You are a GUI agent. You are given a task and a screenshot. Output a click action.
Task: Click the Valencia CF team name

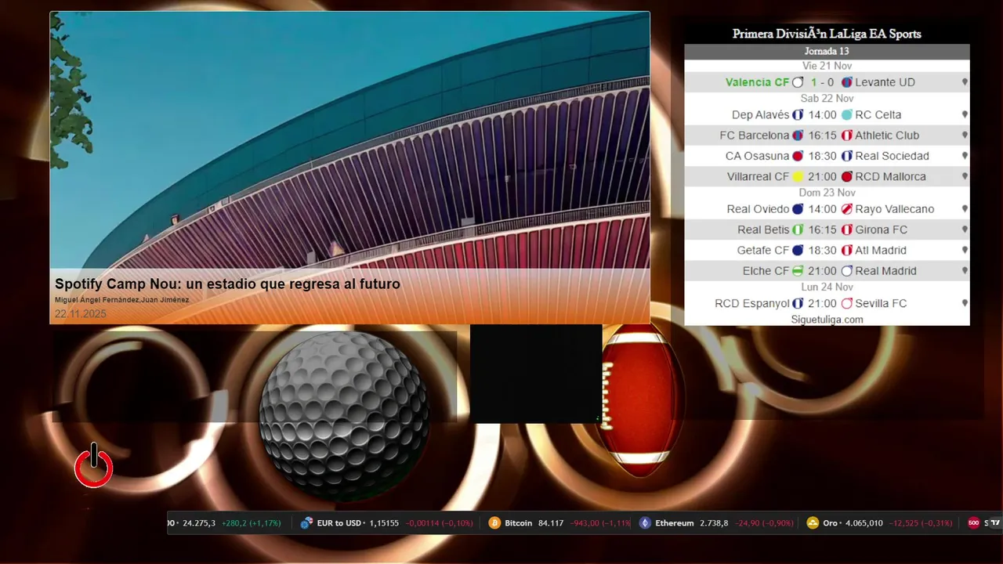click(x=757, y=82)
